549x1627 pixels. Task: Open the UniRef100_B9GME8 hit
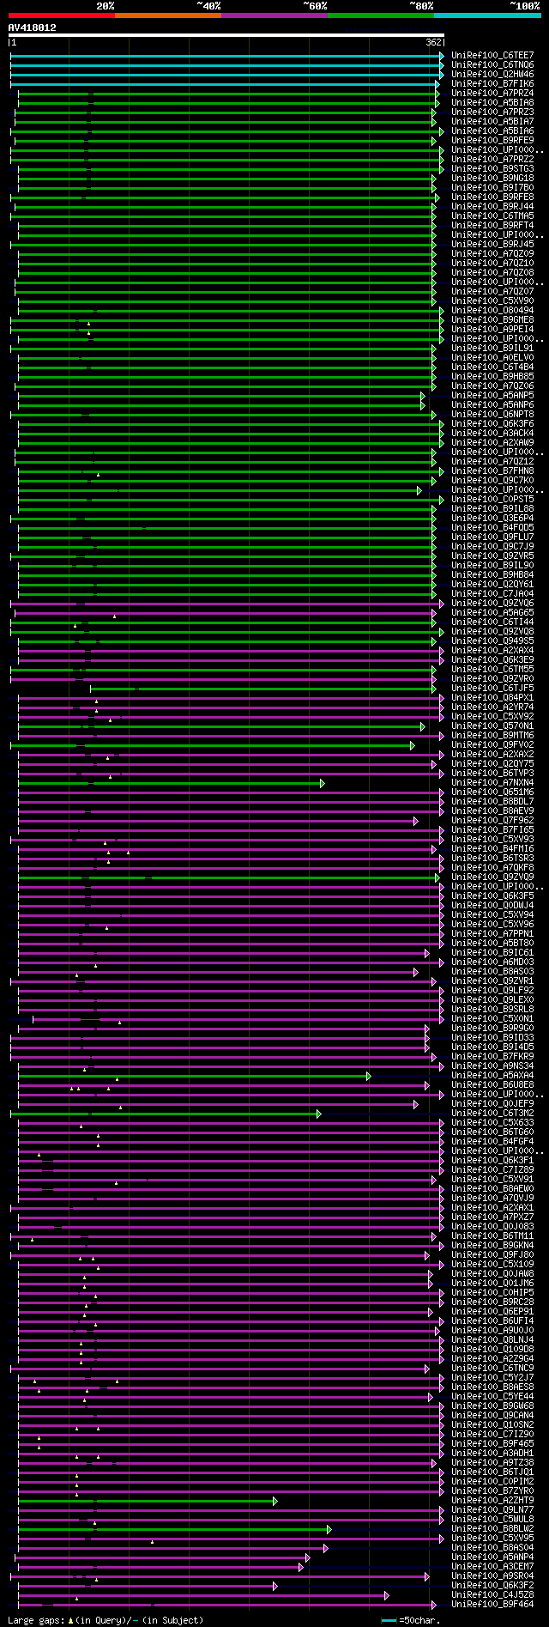(492, 320)
